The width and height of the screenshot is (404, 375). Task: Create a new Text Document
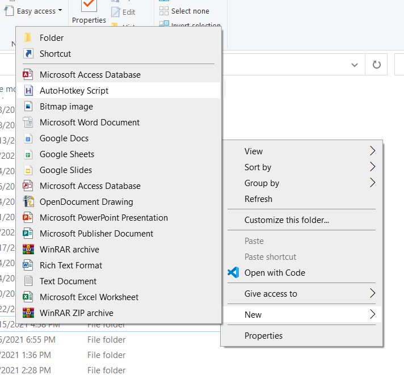point(119,281)
